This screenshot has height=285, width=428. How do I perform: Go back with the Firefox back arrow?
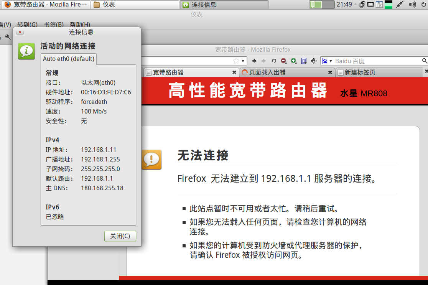(x=254, y=61)
